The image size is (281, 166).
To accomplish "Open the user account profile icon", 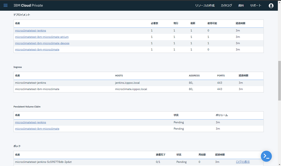I will click(271, 6).
